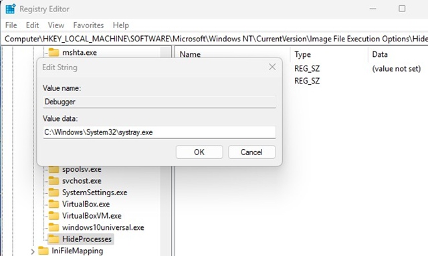Screen dimensions: 428x256
Task: Click the Registry Editor app icon
Action: [x=11, y=9]
